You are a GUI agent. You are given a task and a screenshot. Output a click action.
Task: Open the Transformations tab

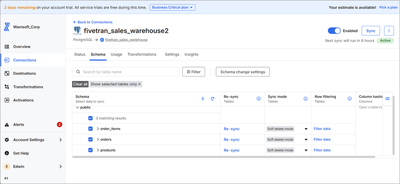142,54
